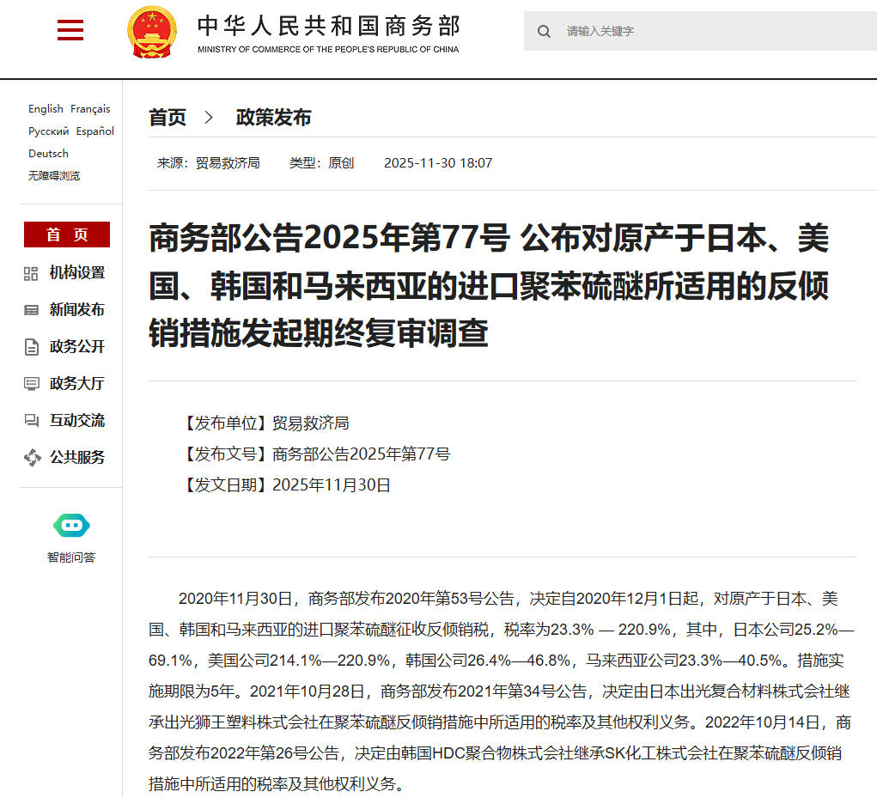Viewport: 877px width, 798px height.
Task: Click the 政务公开 document icon
Action: [32, 347]
